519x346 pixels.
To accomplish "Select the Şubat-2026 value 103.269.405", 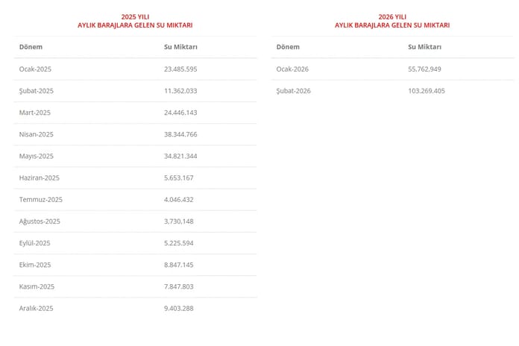I will click(x=427, y=90).
